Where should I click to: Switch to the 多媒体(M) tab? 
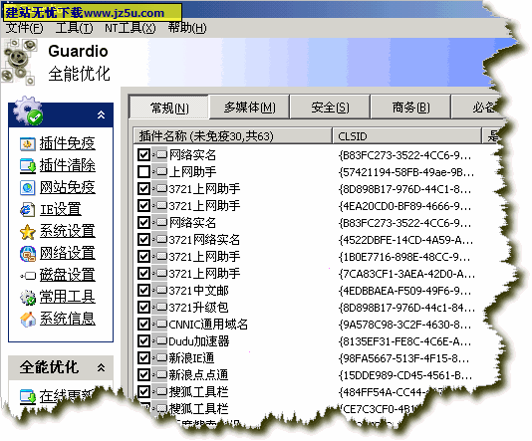tap(249, 108)
